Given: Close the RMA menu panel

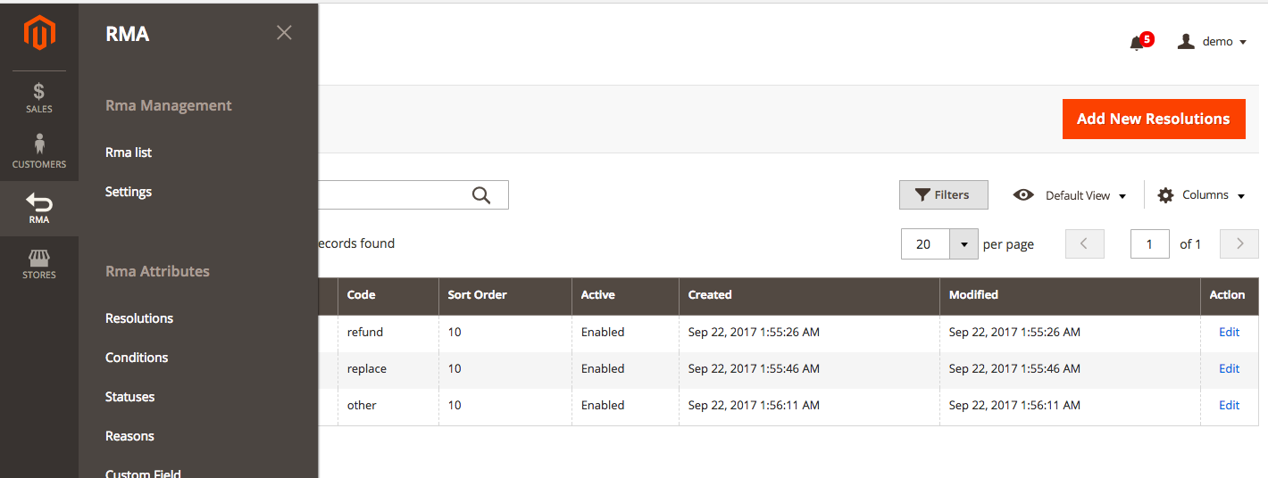Looking at the screenshot, I should click(x=284, y=33).
